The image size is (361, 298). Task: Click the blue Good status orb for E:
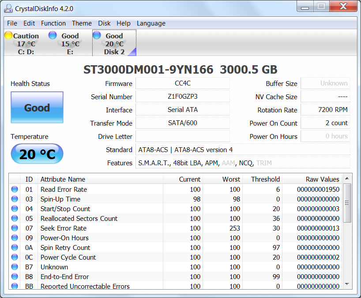pyautogui.click(x=53, y=35)
